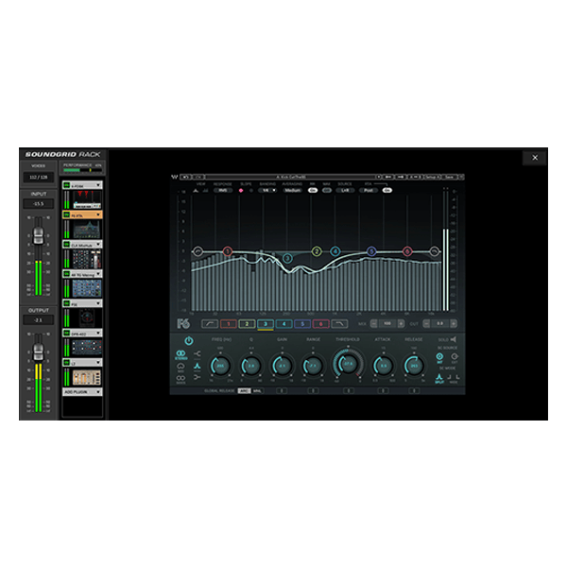Toggle the X-FDBK plugin On switch
The width and height of the screenshot is (567, 567).
(x=66, y=185)
